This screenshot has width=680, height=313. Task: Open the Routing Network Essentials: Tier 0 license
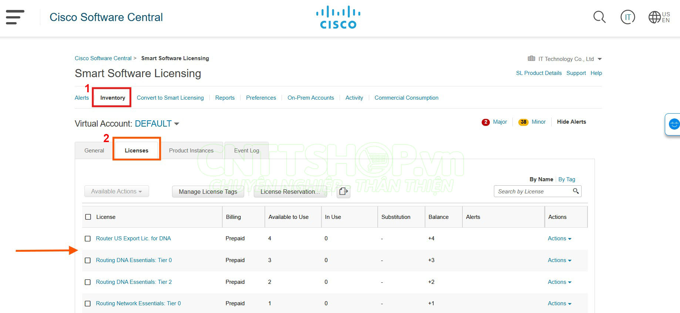pos(138,303)
